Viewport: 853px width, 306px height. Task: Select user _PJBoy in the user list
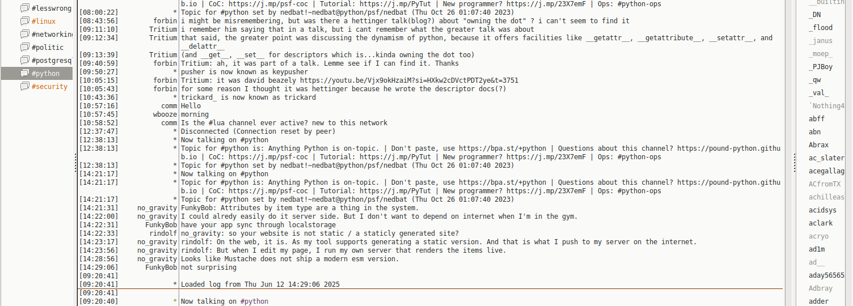click(x=821, y=67)
